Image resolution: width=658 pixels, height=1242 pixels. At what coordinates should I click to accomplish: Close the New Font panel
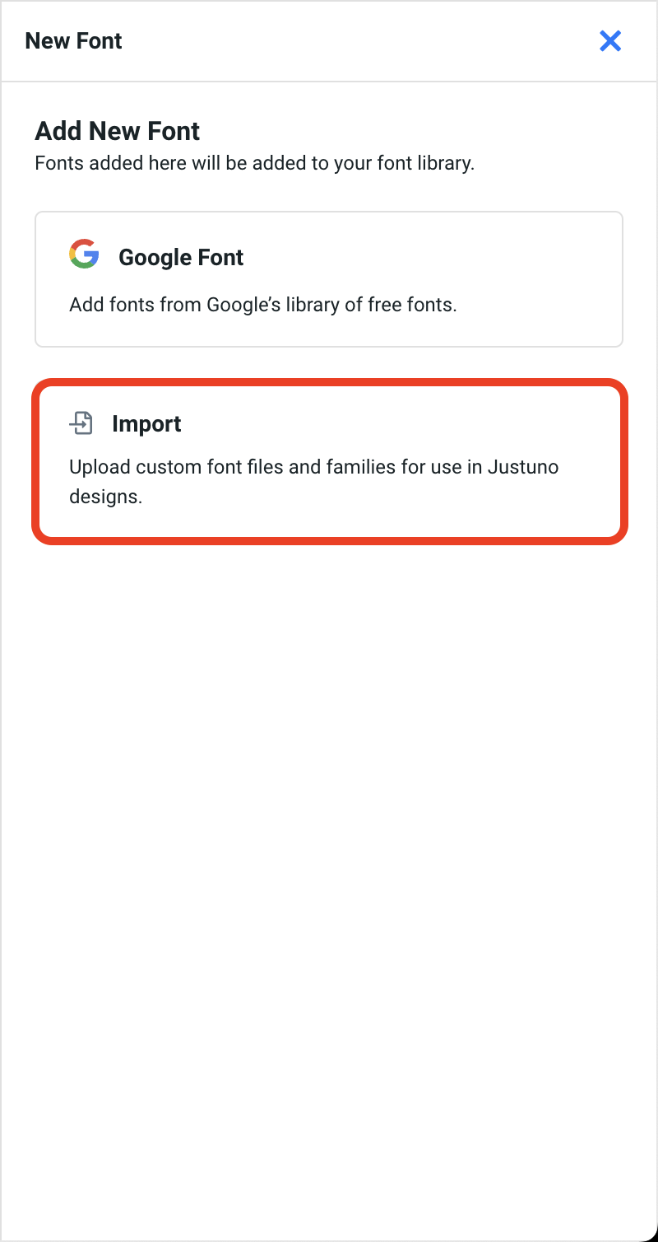pyautogui.click(x=610, y=41)
